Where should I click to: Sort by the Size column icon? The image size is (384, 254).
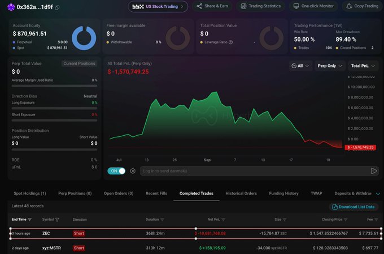point(285,220)
